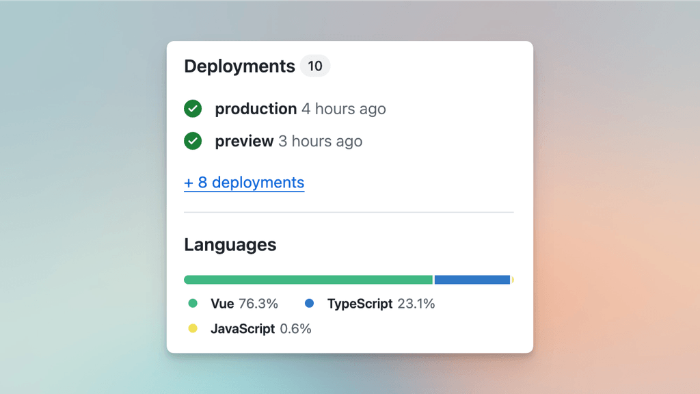Viewport: 700px width, 394px height.
Task: Click the deployment count badge showing 10
Action: (315, 66)
